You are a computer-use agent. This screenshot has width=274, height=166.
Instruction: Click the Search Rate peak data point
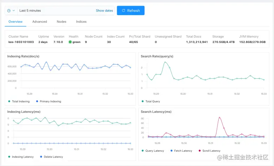coord(165,62)
